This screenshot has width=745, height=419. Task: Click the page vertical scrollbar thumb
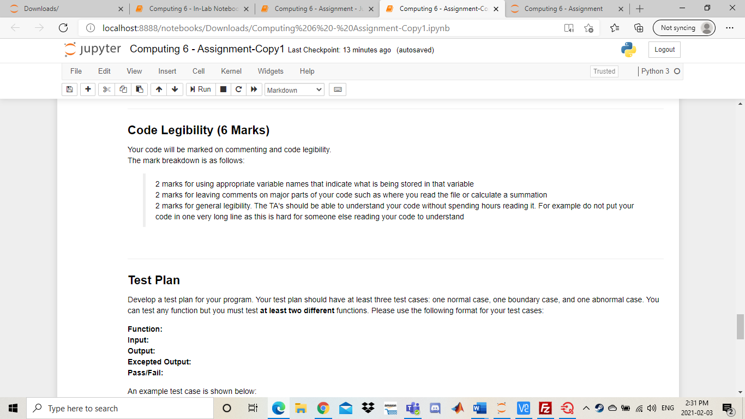(x=740, y=326)
